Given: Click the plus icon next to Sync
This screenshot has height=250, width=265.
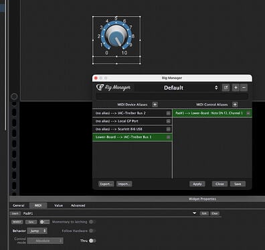Looking at the screenshot, I should [x=44, y=222].
